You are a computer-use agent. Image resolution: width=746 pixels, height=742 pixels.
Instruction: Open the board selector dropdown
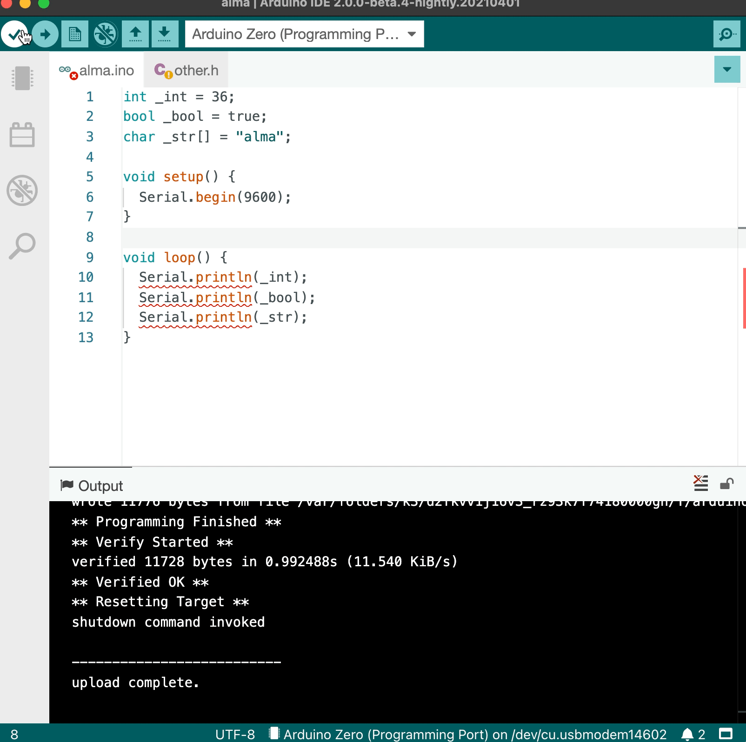pyautogui.click(x=305, y=34)
